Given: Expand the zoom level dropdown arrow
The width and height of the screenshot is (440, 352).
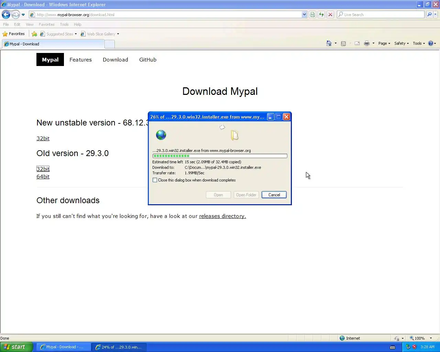Looking at the screenshot, I should [x=431, y=338].
